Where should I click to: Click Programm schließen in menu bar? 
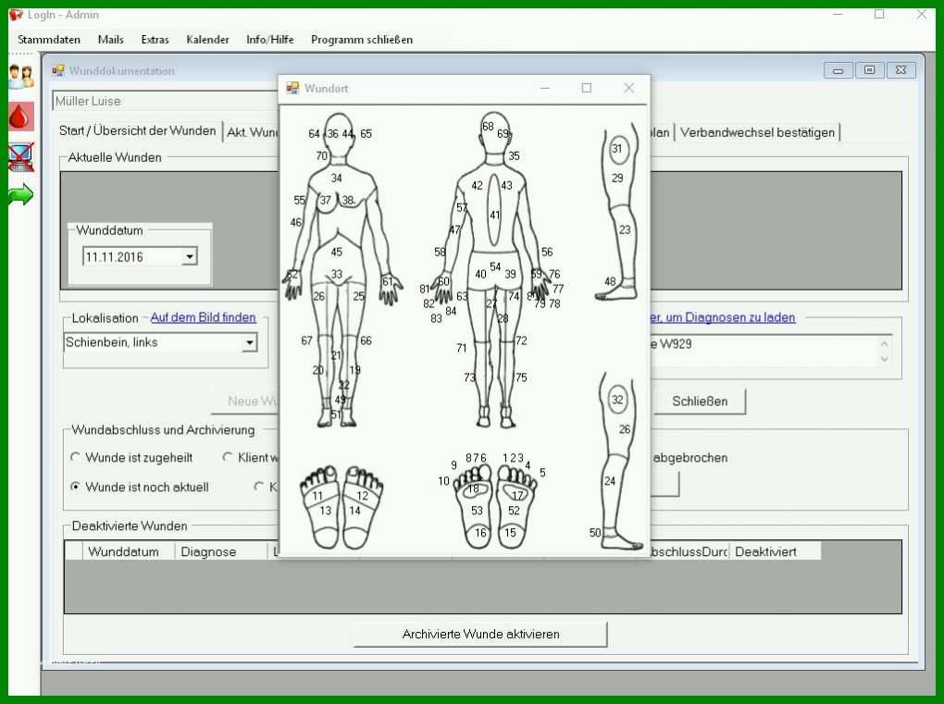pyautogui.click(x=362, y=40)
